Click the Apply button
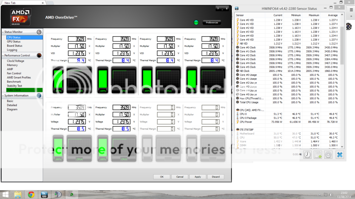This screenshot has height=199, width=355. tap(198, 177)
